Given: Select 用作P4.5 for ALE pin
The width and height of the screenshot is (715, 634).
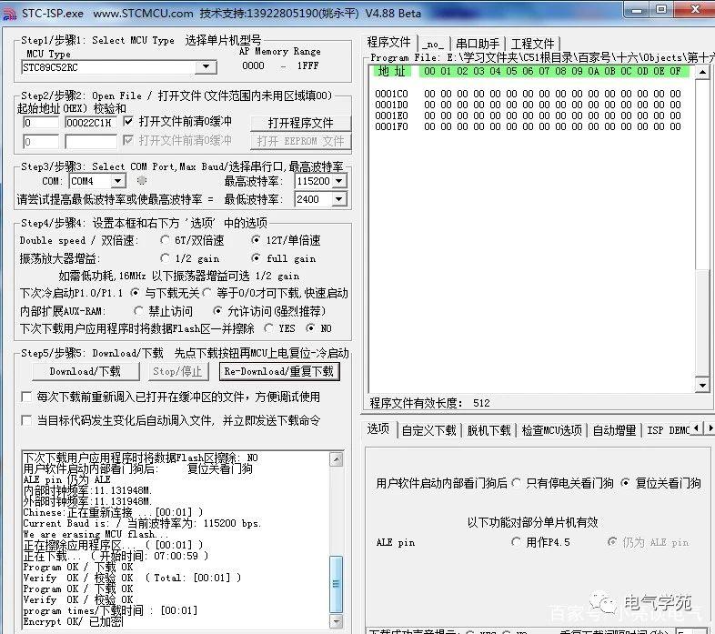Looking at the screenshot, I should coord(516,542).
